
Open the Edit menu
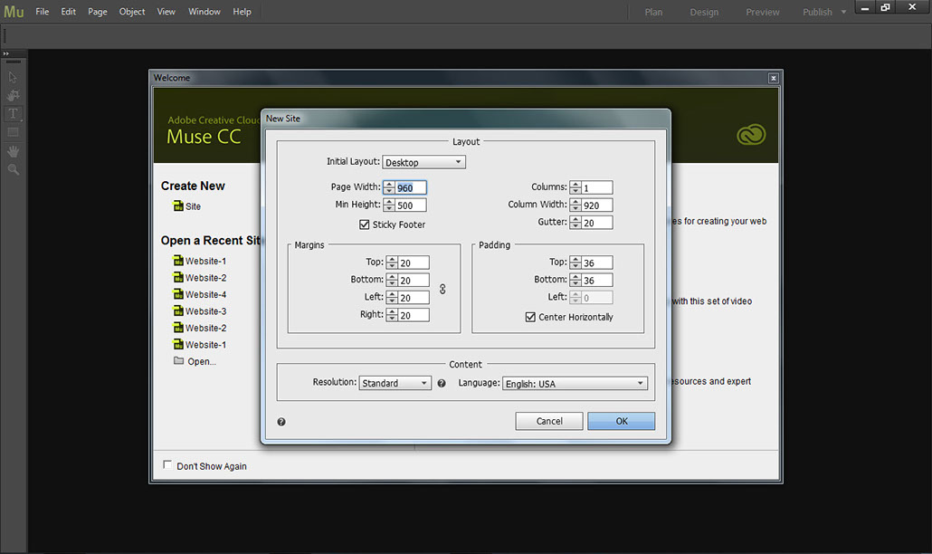point(69,12)
